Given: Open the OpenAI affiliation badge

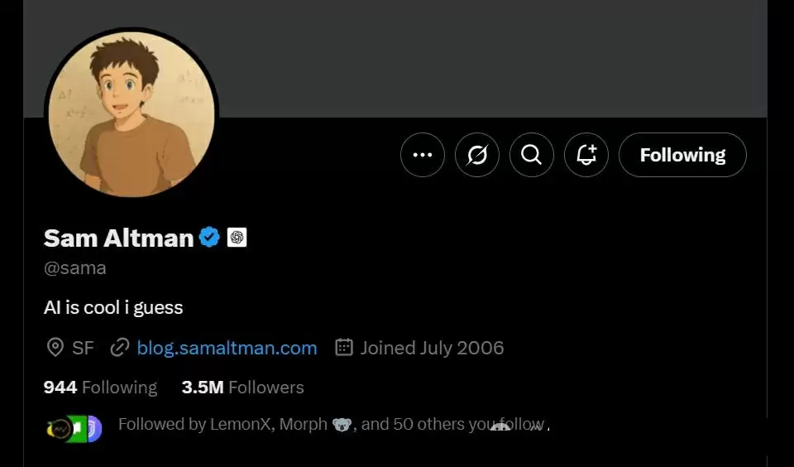Looking at the screenshot, I should [237, 238].
